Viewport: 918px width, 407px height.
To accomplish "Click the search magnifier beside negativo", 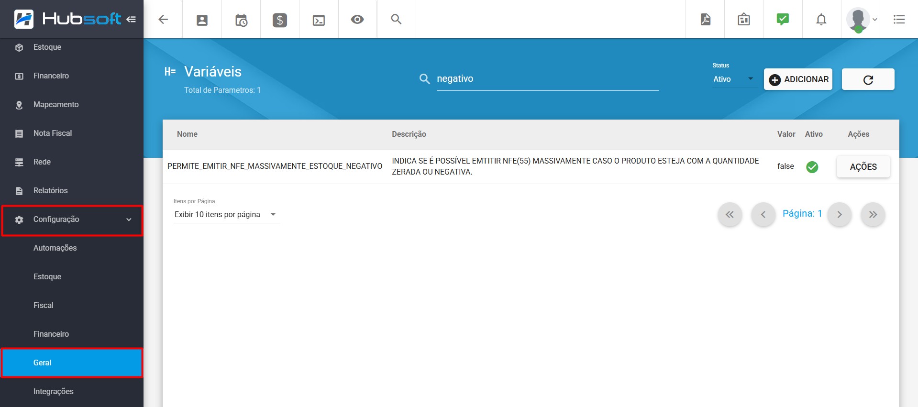I will click(424, 79).
